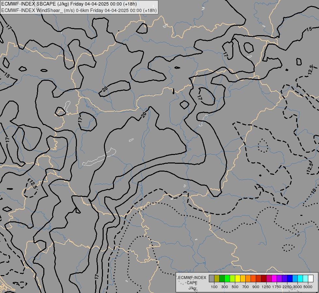
Task: Click the red swatch right of 900
Action: 259,278
